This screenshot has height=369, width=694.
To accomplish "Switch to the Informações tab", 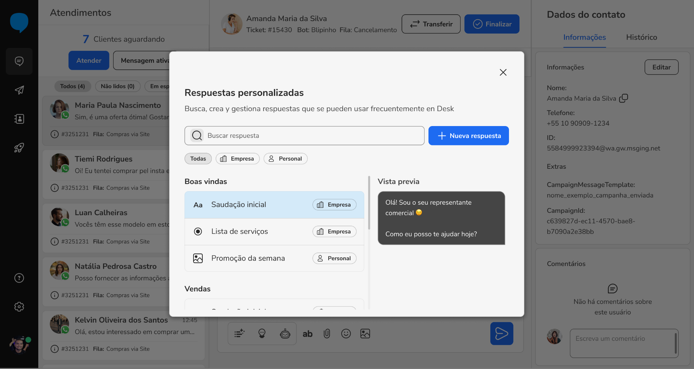I will (x=585, y=37).
